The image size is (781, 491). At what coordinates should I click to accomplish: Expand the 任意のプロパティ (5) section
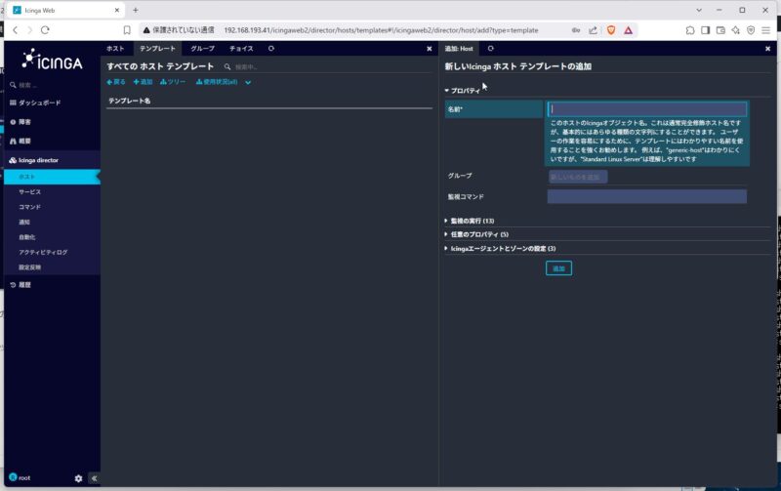coord(476,234)
